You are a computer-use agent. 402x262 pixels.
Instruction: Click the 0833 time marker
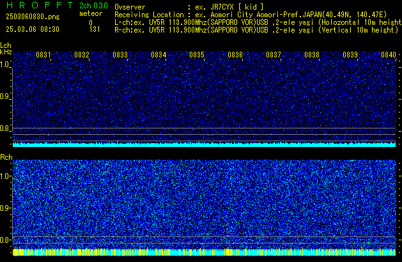coord(120,55)
